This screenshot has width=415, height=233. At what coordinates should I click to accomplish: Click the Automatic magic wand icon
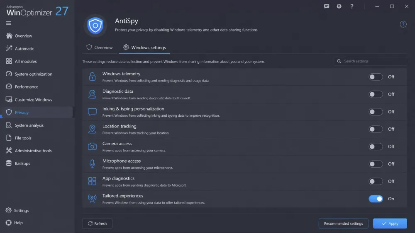click(9, 48)
